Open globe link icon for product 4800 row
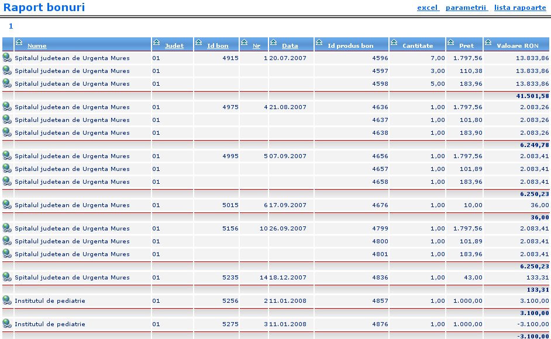Viewport: 551px width, 339px height. [7, 241]
